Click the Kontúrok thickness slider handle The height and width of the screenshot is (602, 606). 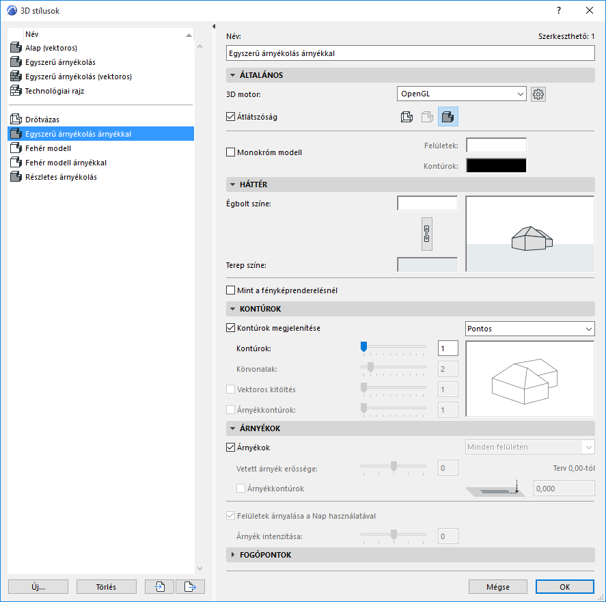[363, 347]
